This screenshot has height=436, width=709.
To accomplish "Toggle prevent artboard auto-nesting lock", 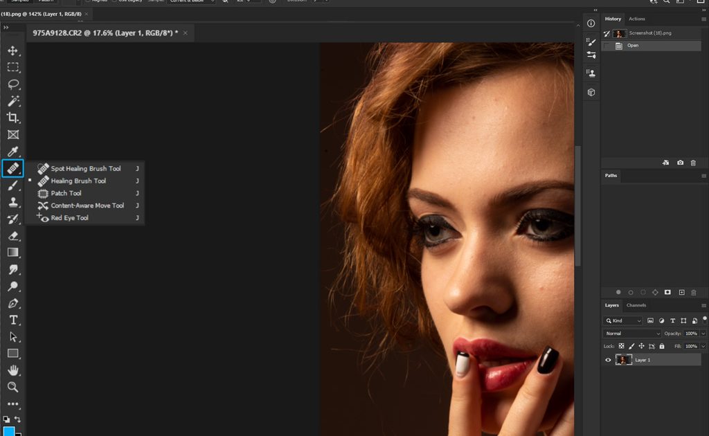I will (x=652, y=346).
